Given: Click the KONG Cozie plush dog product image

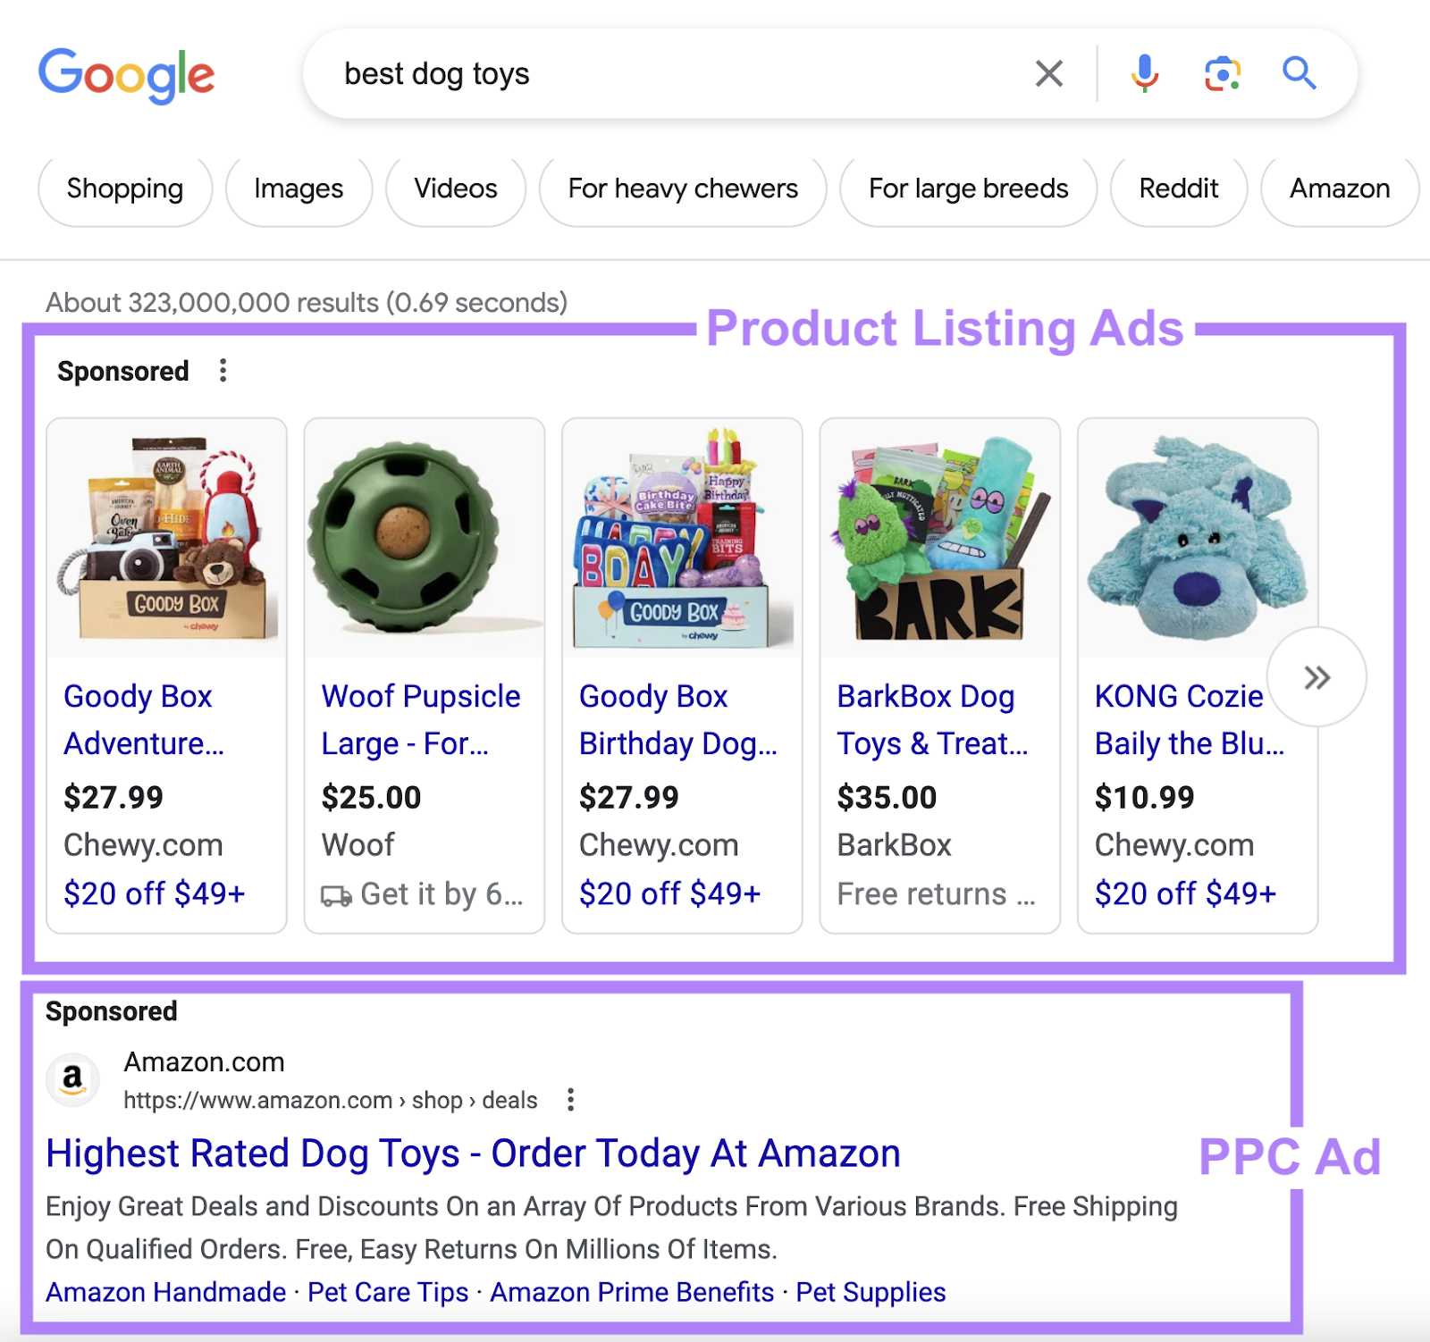Looking at the screenshot, I should point(1198,536).
